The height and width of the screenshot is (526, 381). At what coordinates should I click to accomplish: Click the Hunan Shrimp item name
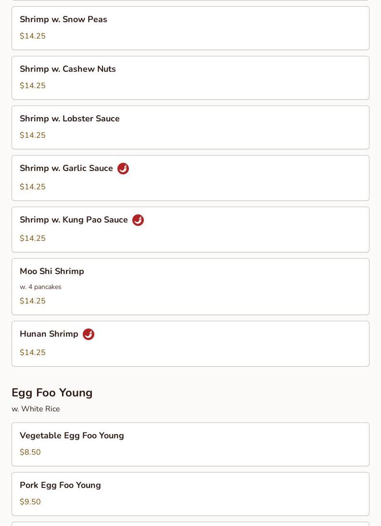[49, 334]
